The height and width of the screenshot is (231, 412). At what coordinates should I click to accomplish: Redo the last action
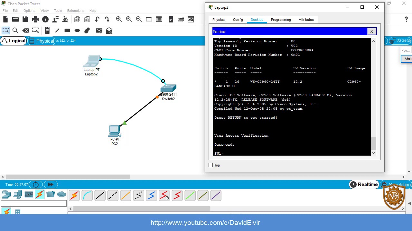point(107,20)
